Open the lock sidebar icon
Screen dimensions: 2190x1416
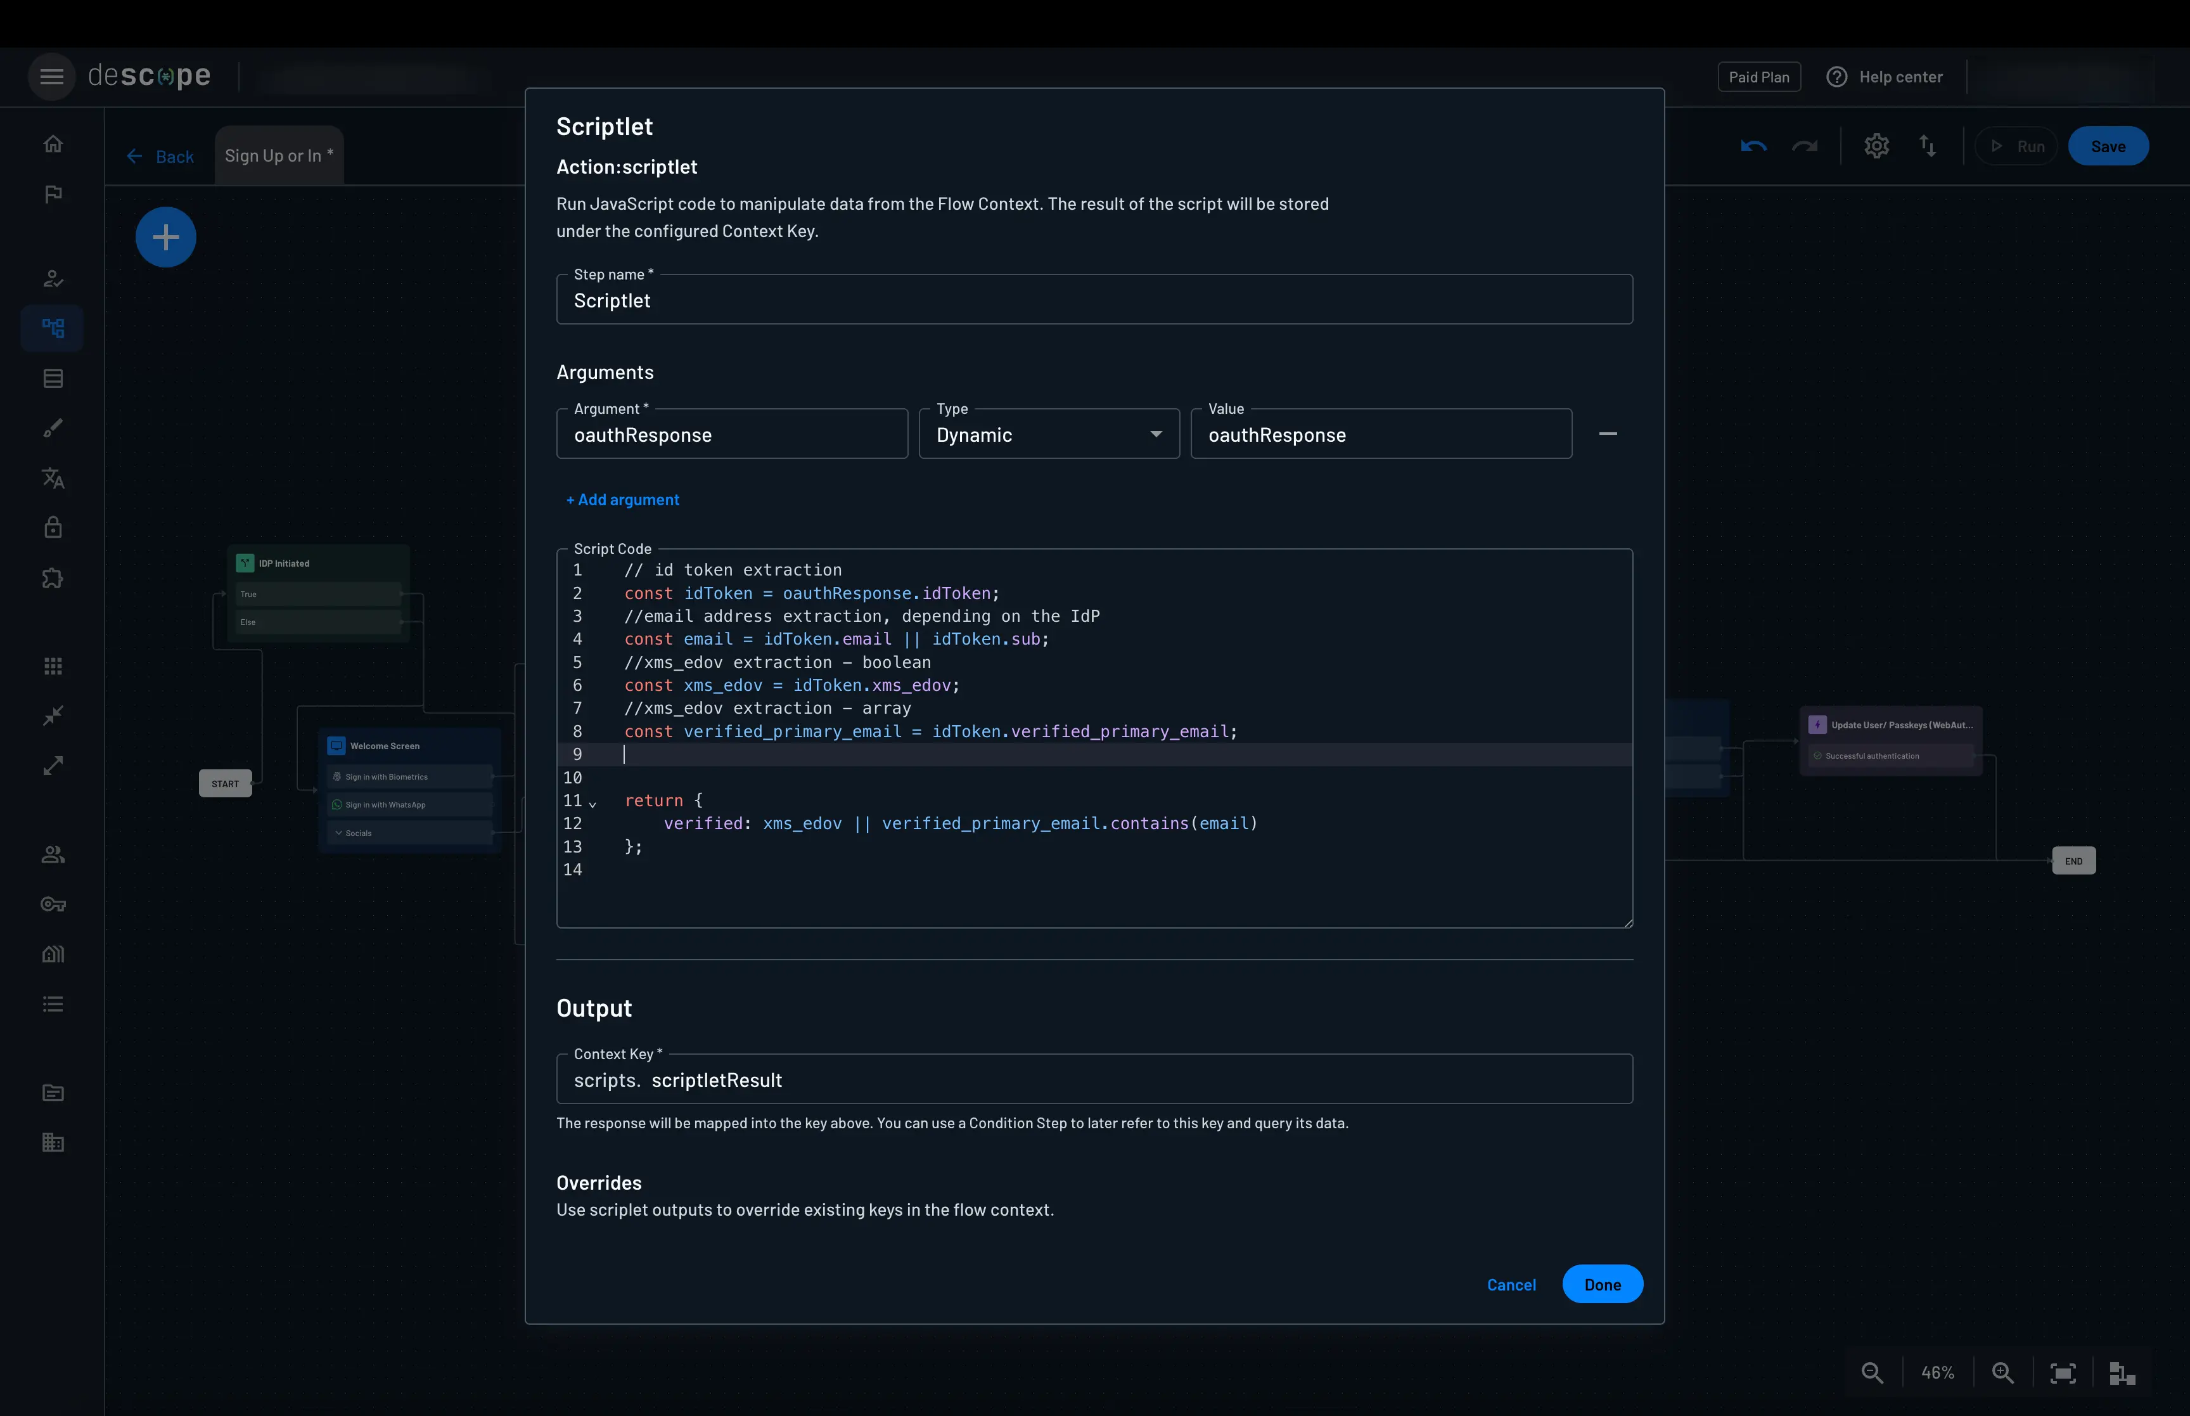click(53, 528)
